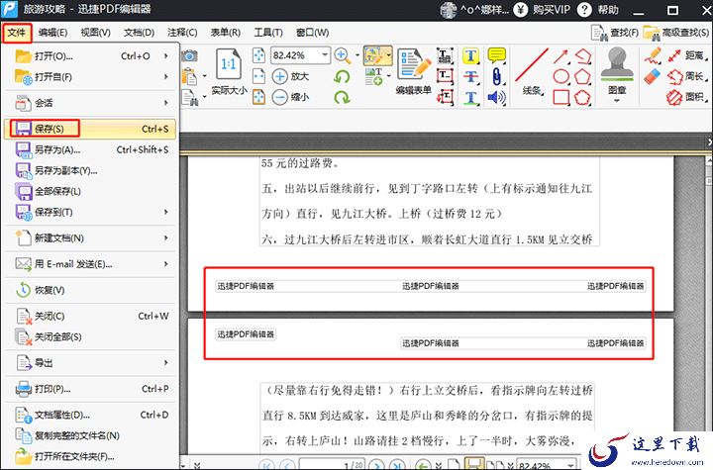This screenshot has width=713, height=470.
Task: Open 文档属性(D)... entry
Action: [91, 415]
